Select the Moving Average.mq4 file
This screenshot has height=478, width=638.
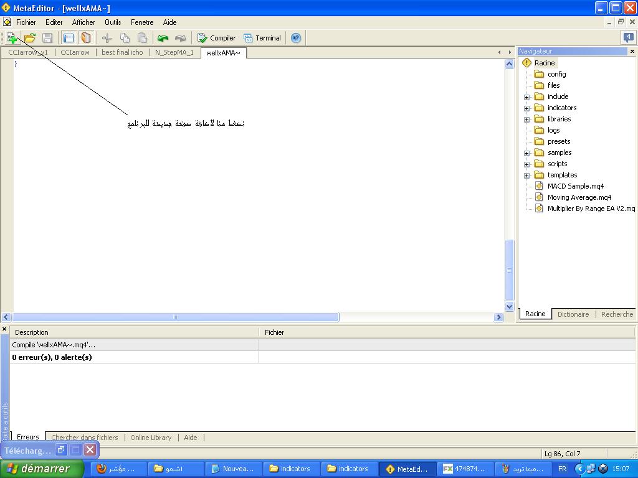coord(579,197)
